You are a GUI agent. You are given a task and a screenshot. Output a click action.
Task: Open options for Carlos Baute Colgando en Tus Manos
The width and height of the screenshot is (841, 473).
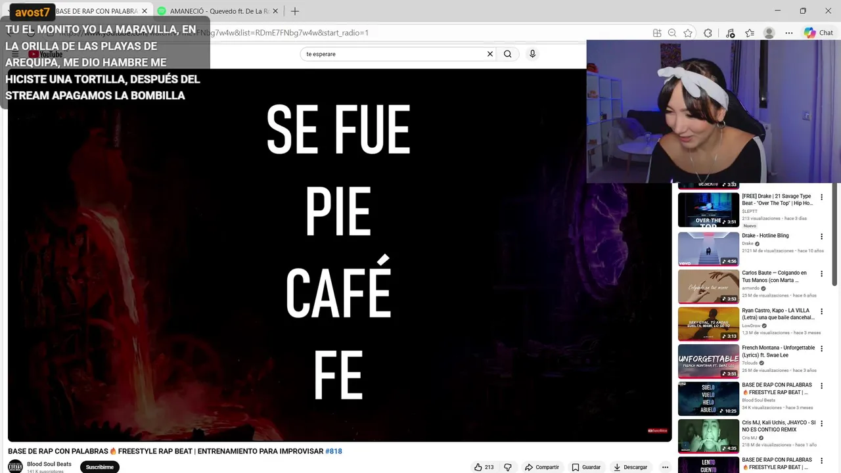click(821, 274)
